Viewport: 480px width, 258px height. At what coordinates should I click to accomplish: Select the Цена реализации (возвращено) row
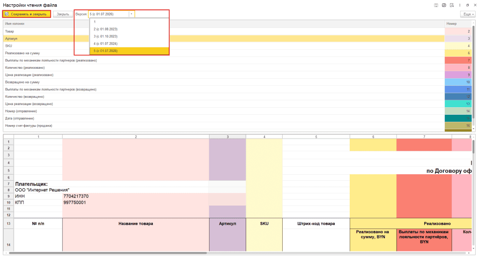click(x=224, y=104)
